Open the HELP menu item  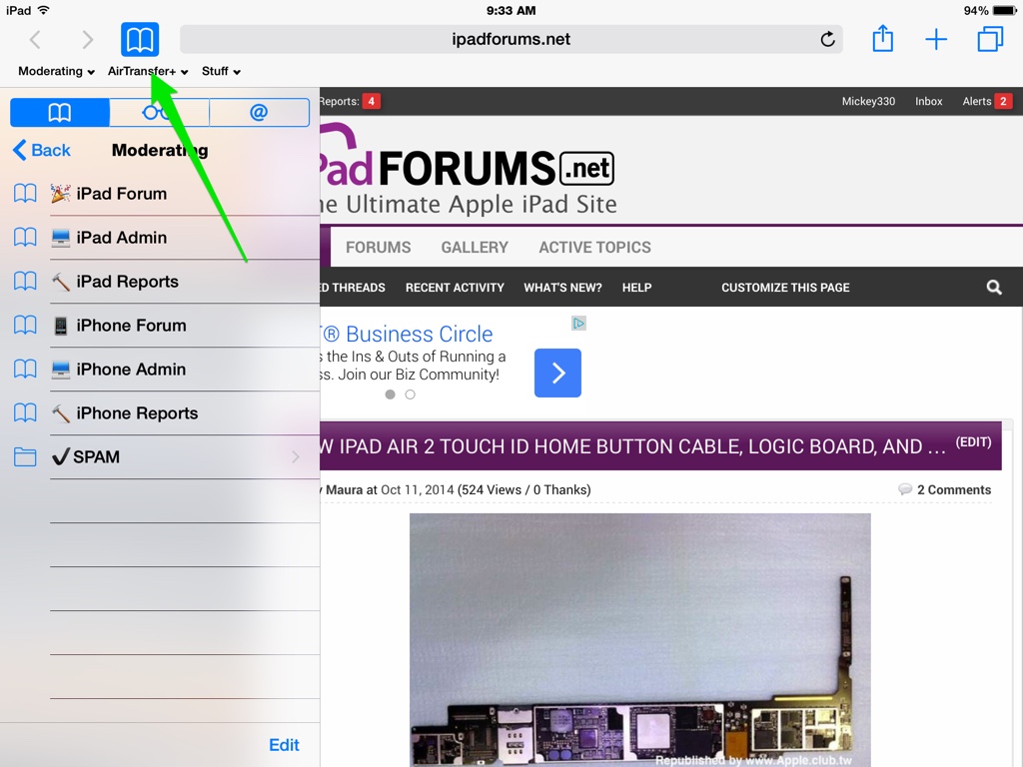636,288
